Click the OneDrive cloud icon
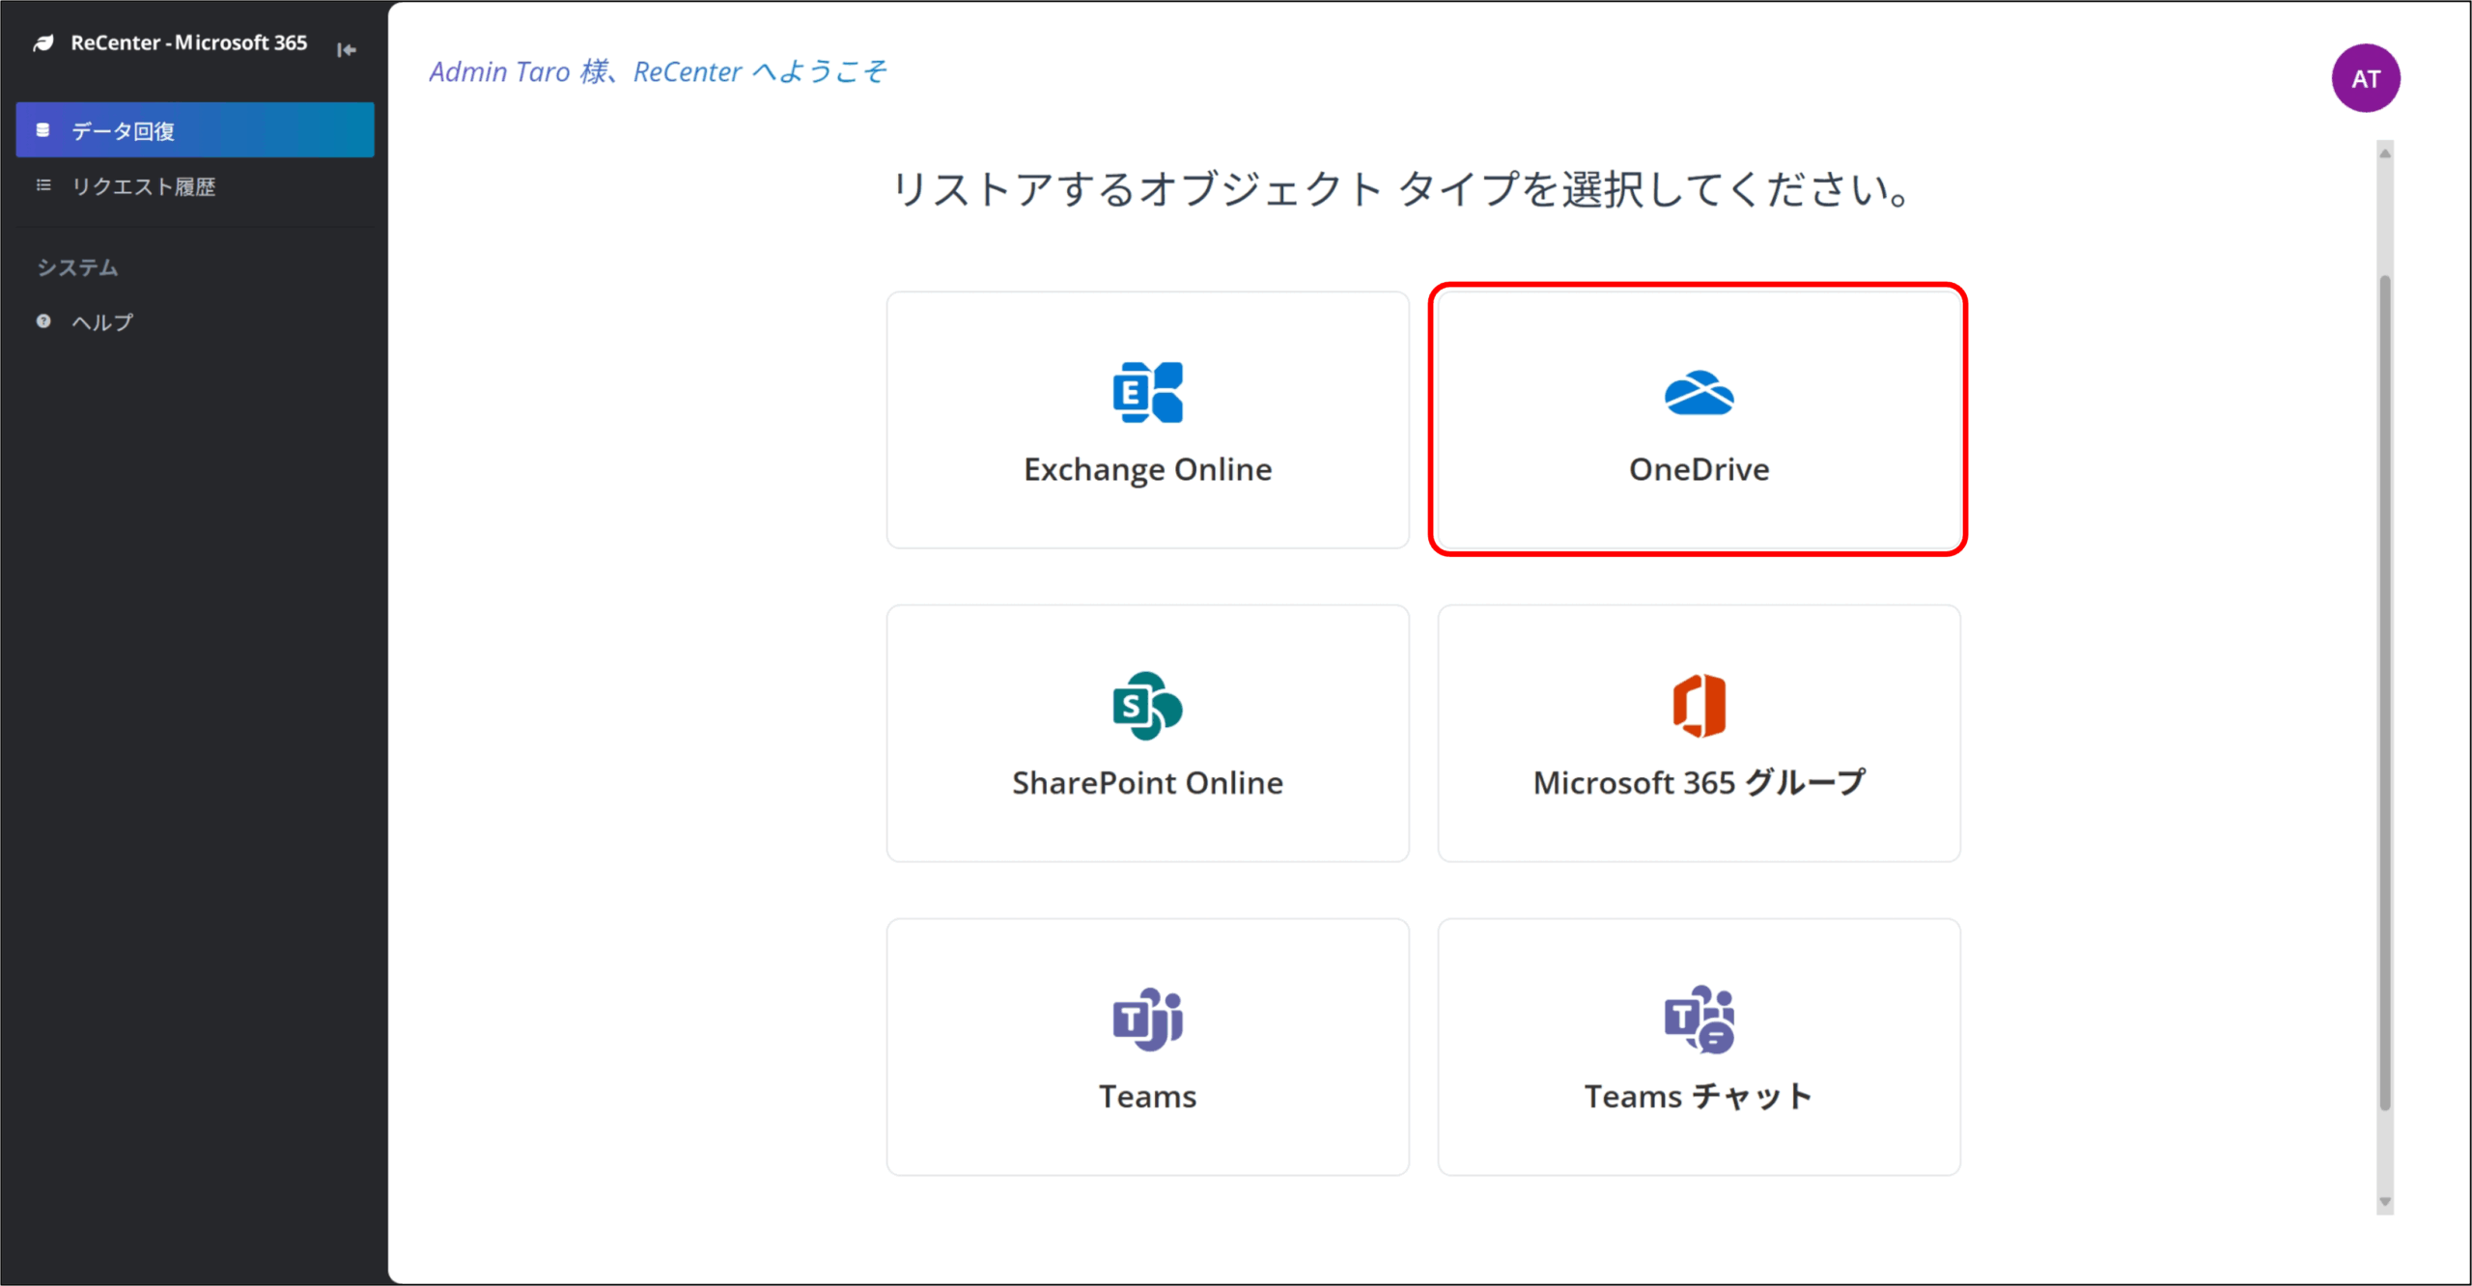 1699,393
